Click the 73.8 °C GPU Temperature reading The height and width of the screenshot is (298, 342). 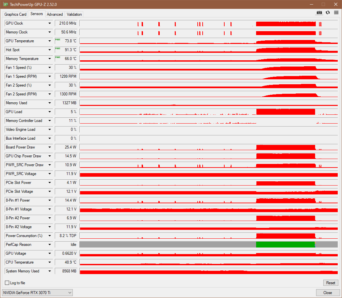click(x=66, y=41)
